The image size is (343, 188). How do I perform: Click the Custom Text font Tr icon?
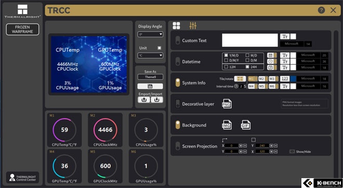tap(285, 37)
